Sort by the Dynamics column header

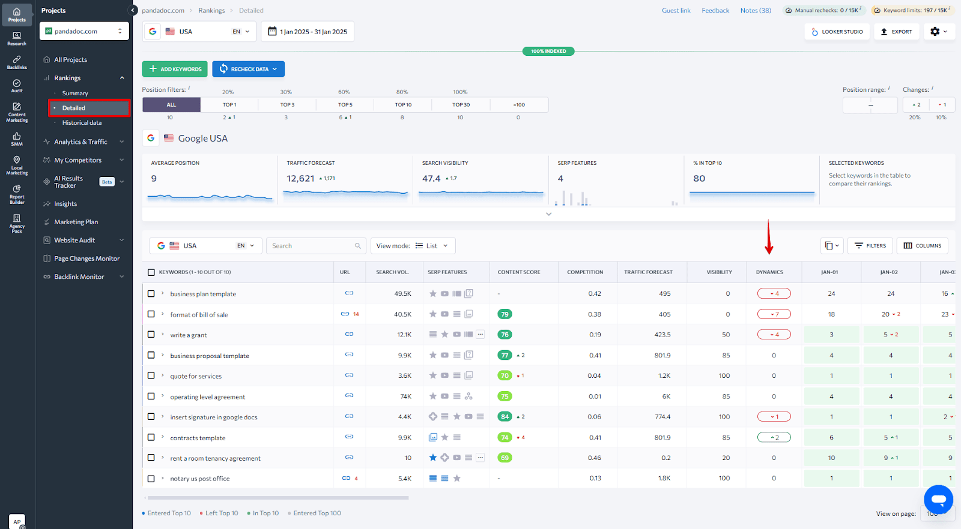click(x=769, y=272)
